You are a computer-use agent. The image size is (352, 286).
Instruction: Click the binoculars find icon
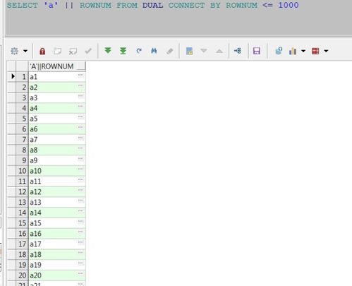tap(154, 51)
